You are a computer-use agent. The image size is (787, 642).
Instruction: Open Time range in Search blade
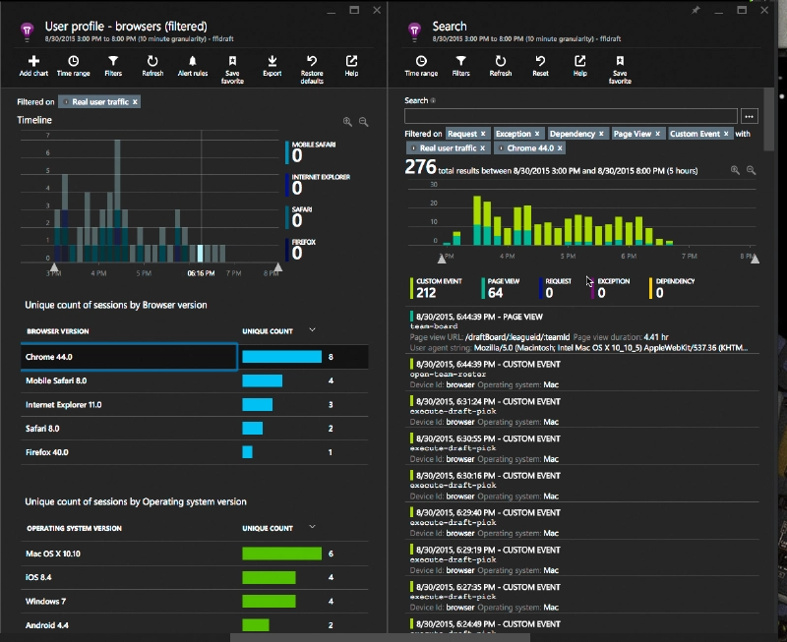pyautogui.click(x=421, y=66)
